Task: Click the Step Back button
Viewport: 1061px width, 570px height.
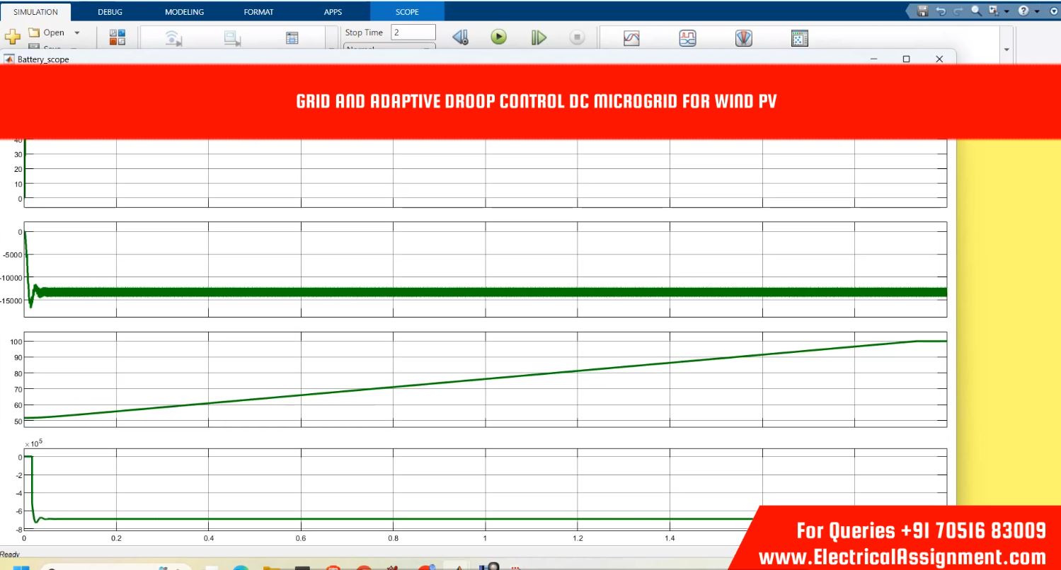Action: click(460, 37)
